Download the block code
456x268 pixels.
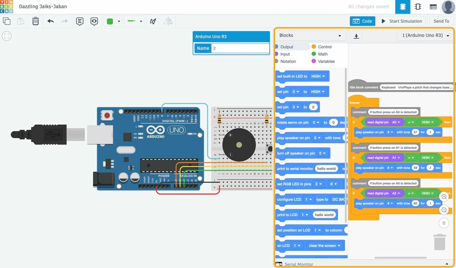[356, 35]
